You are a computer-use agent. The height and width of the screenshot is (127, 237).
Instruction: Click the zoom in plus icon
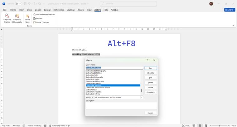point(229,126)
